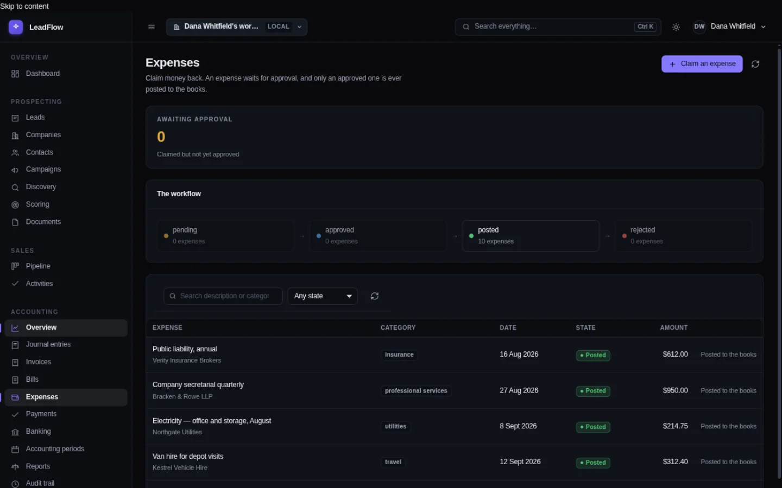Click the Invoices icon
Screen dimensions: 782x488
coord(15,362)
